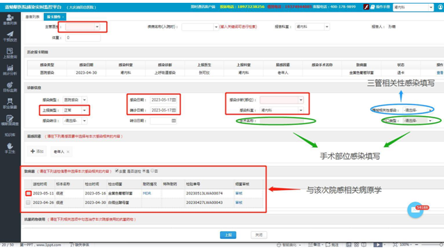
Task: Select the 否 radio for 是否送检
Action: click(x=153, y=171)
